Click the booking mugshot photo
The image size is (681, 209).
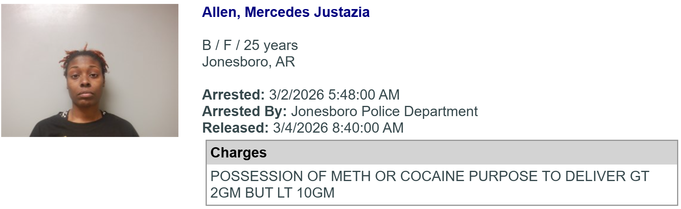pyautogui.click(x=90, y=70)
